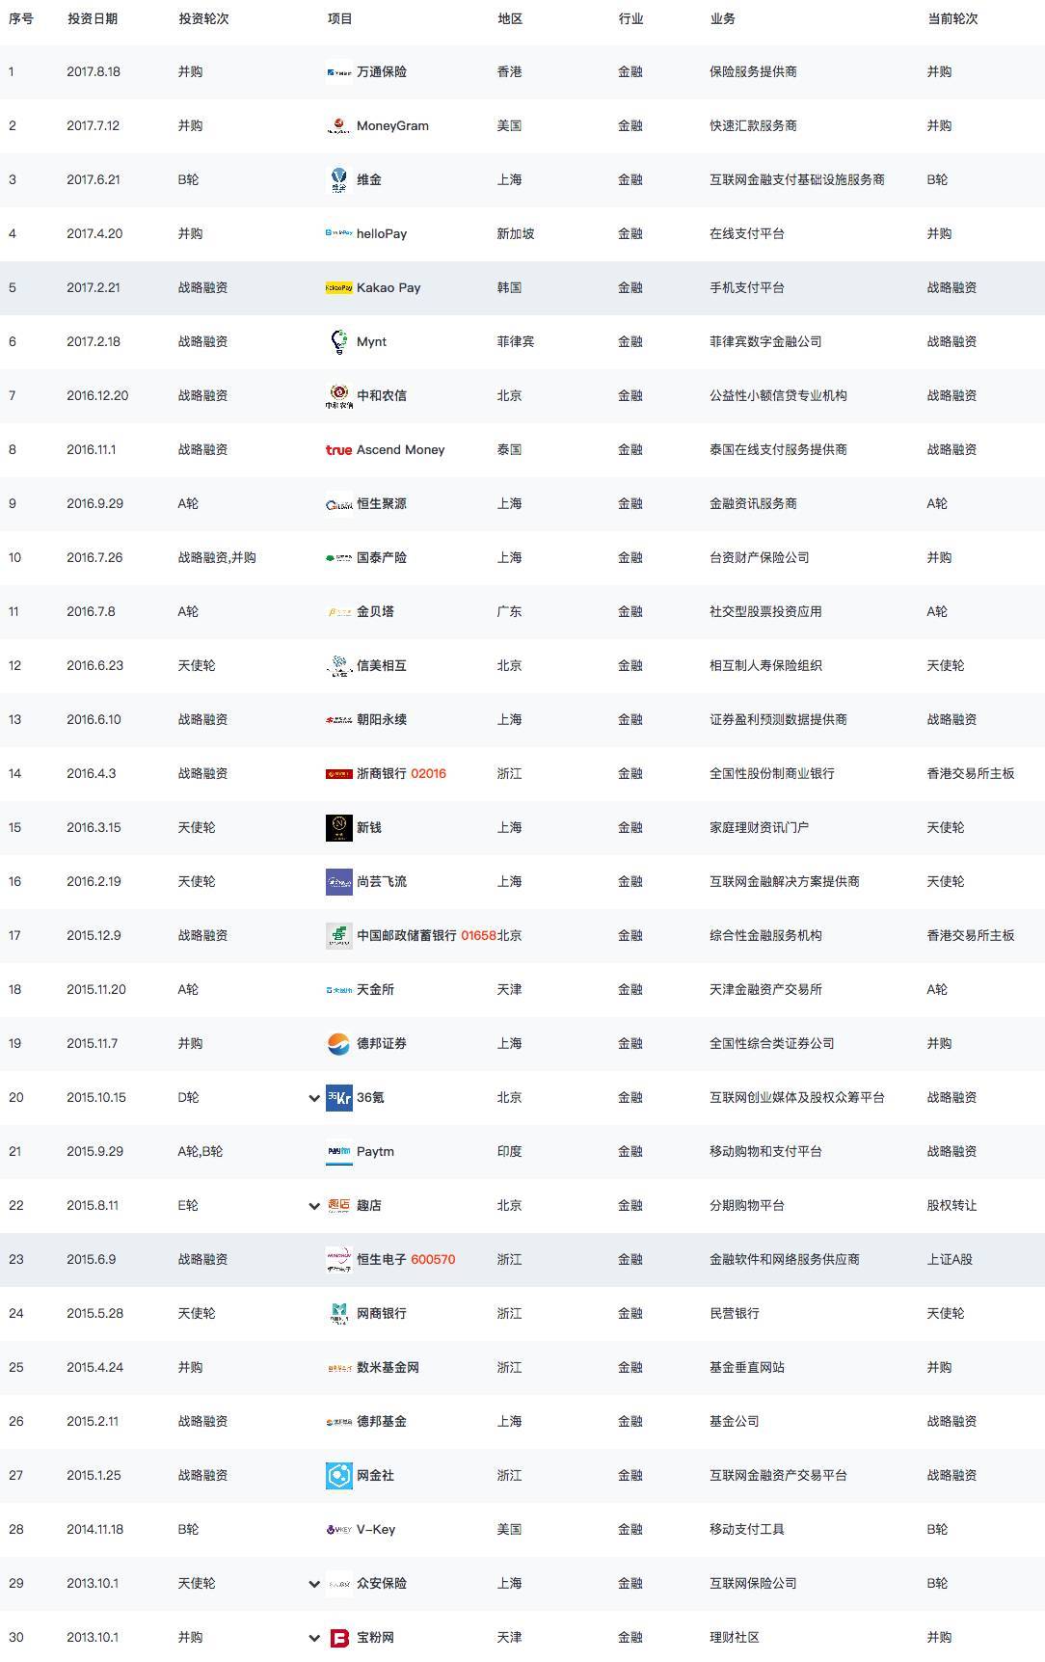Image resolution: width=1045 pixels, height=1662 pixels.
Task: Click the 印度 region cell
Action: [510, 1152]
